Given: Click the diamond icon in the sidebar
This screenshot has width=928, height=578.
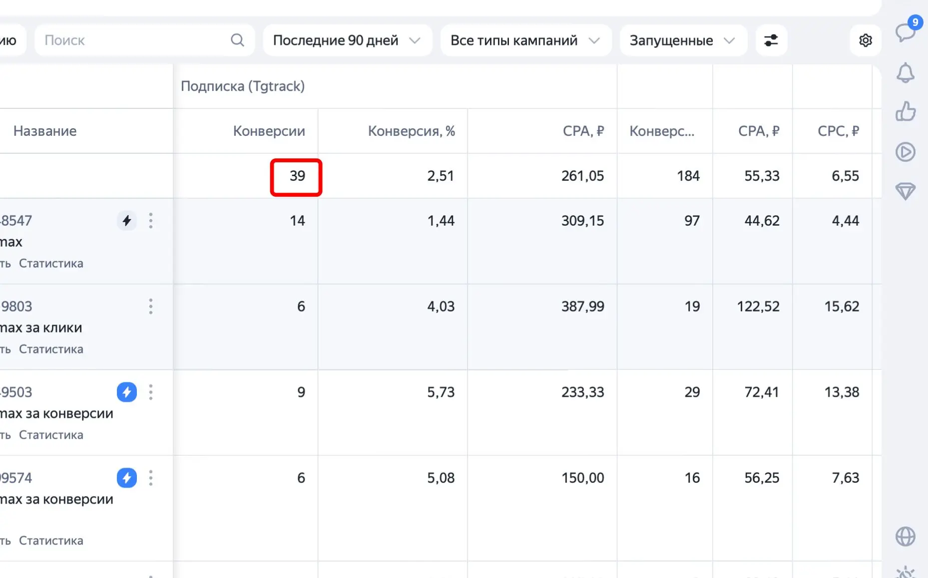Looking at the screenshot, I should 906,191.
